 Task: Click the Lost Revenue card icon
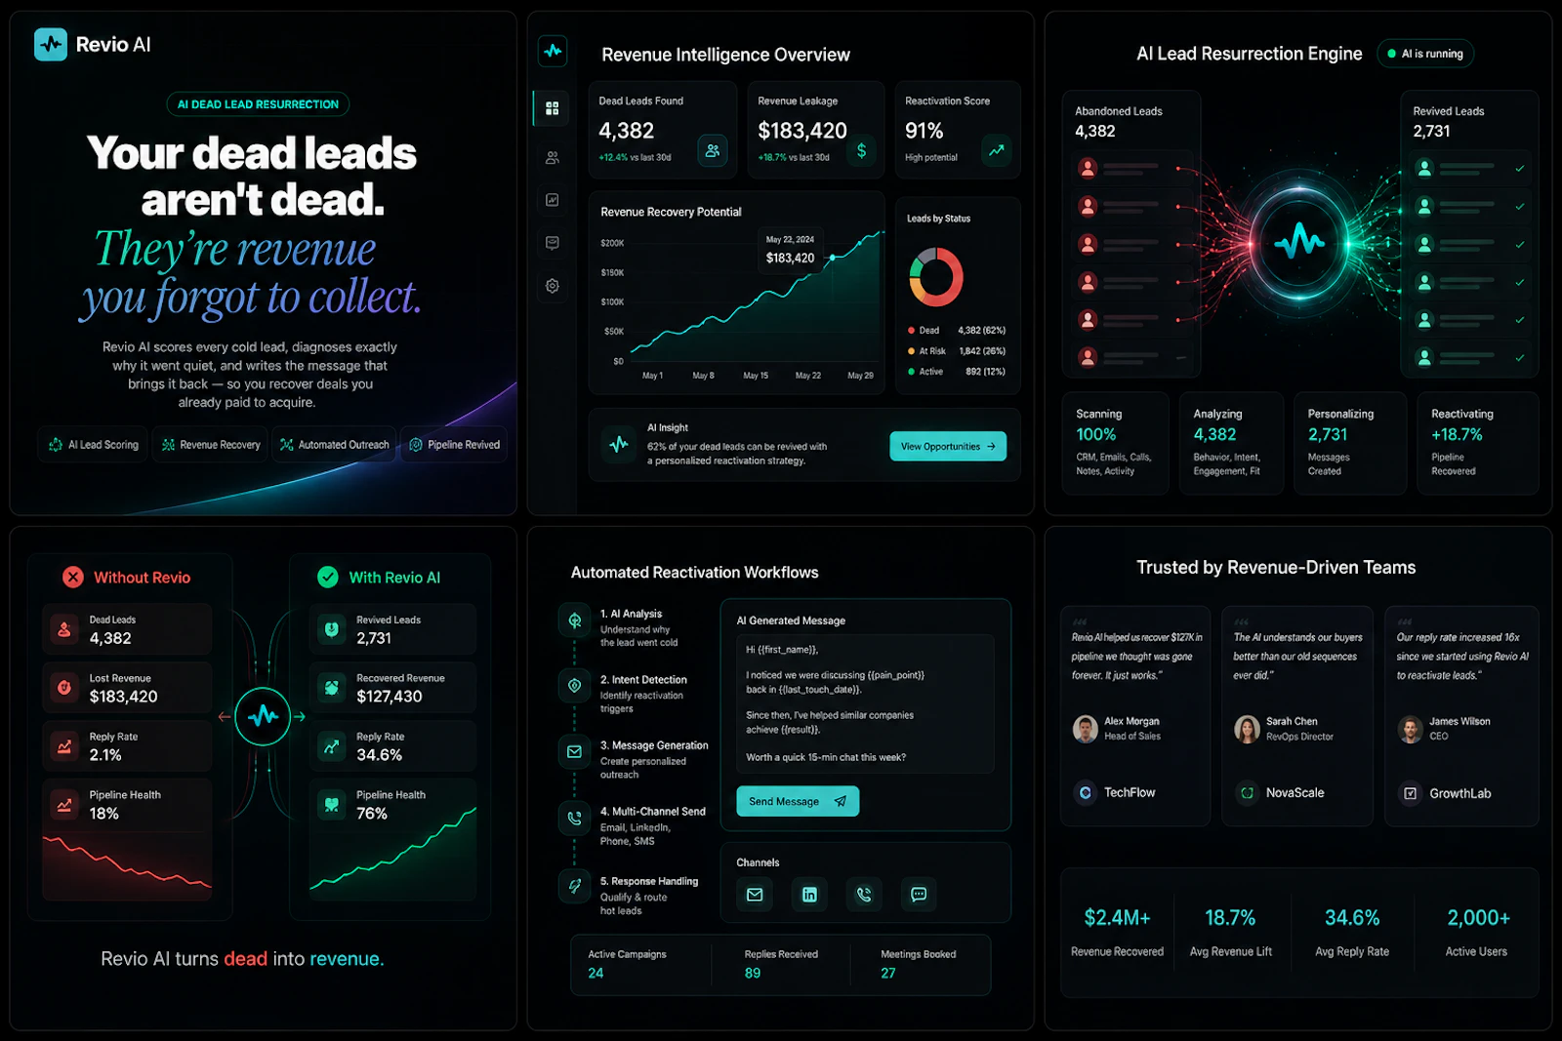point(64,688)
